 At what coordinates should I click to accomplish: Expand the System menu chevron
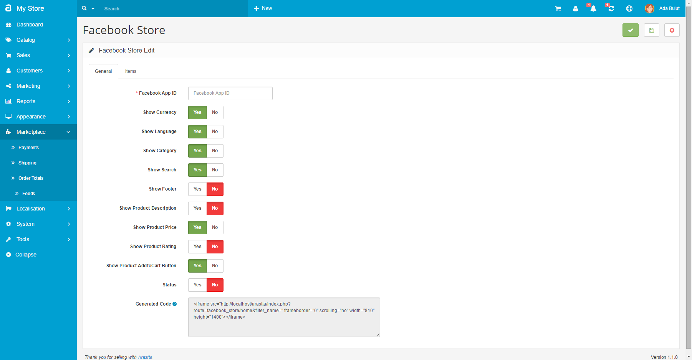tap(69, 224)
